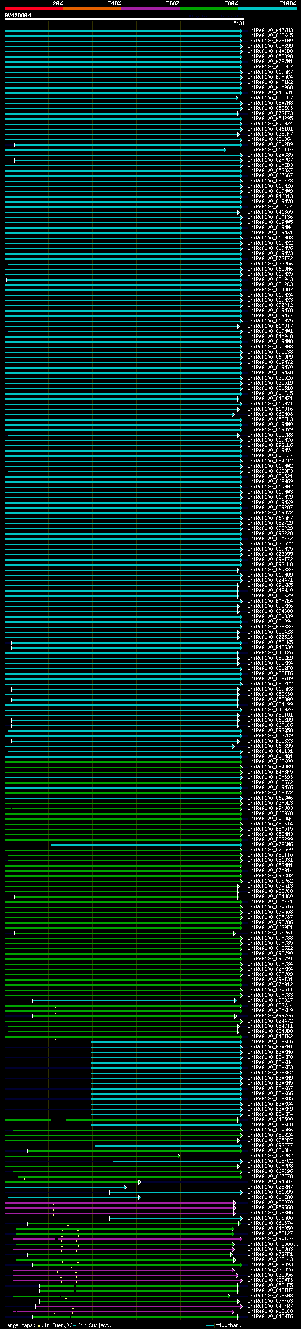Click the UniRef100_Q94G87 label
Image resolution: width=301 pixels, height=1329 pixels.
point(270,1181)
